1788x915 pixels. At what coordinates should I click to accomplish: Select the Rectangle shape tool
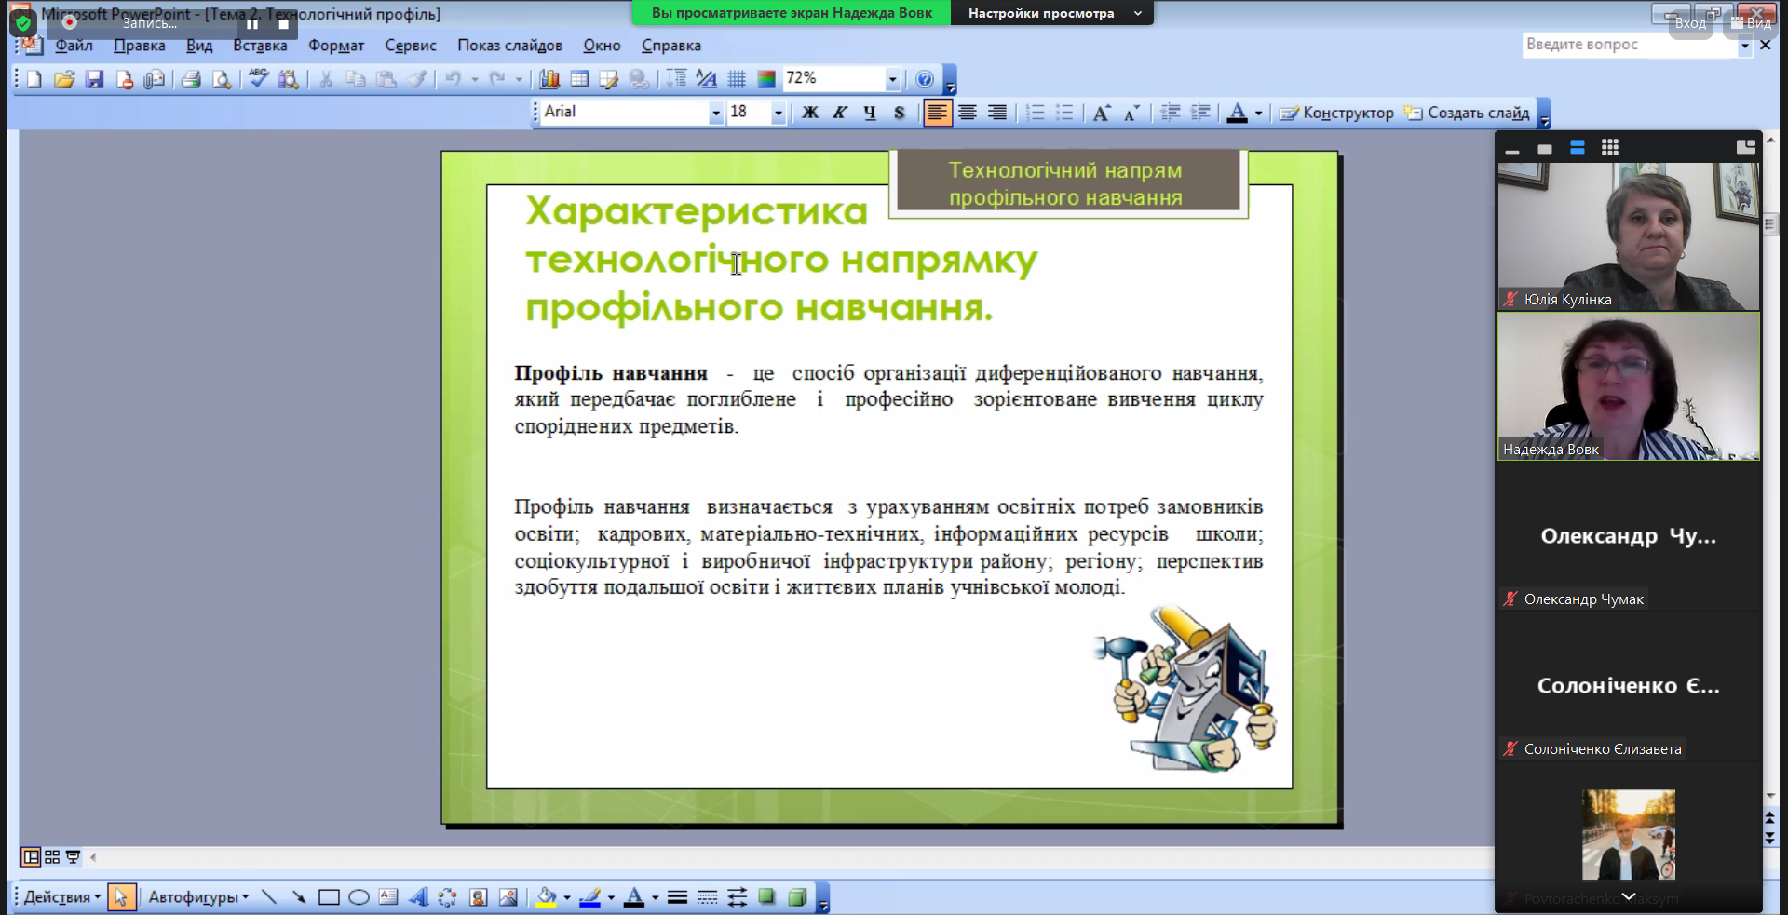click(329, 897)
